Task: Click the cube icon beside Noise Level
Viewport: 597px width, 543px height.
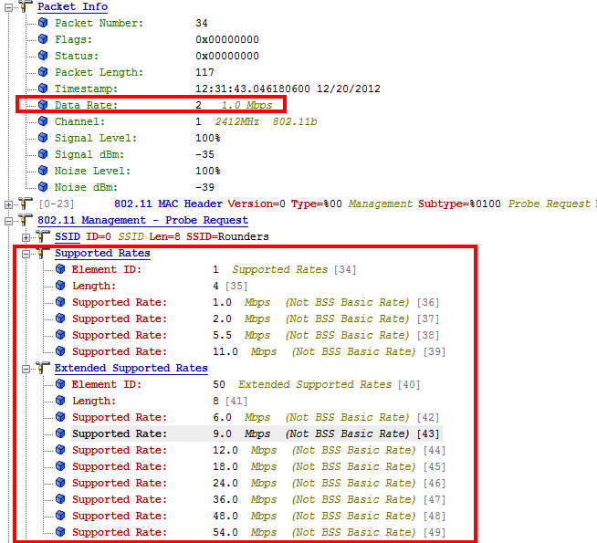Action: [x=43, y=171]
